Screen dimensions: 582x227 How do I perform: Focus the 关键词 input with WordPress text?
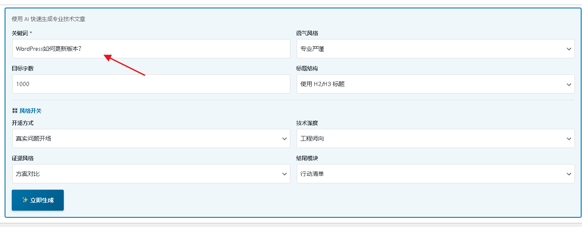151,49
